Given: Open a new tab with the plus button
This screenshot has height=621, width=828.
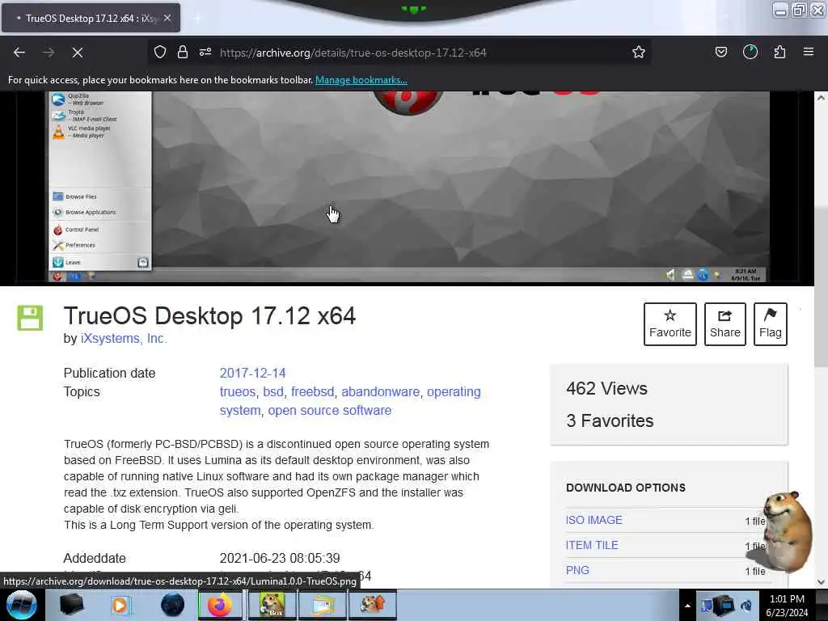Looking at the screenshot, I should 197,18.
